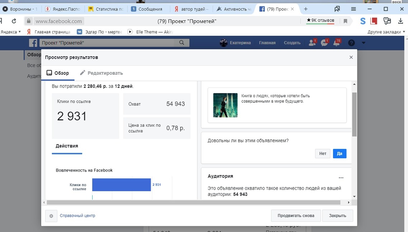Viewport: 408px width, 232px height.
Task: Click the Екатерина profile avatar
Action: point(224,43)
